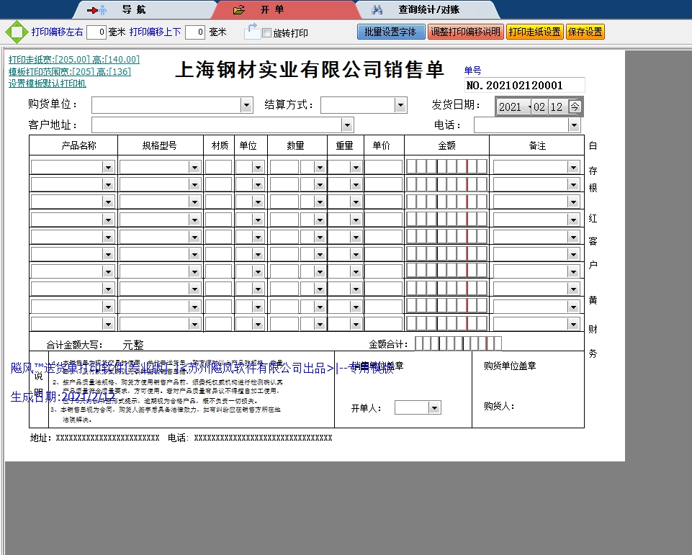The image size is (692, 555).
Task: Click the 打印走纸设置 button
Action: [536, 32]
